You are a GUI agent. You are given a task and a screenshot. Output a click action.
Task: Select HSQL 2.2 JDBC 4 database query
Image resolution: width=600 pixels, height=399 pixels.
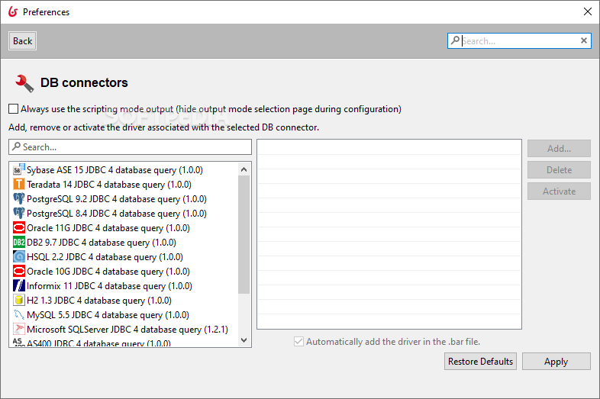coord(105,257)
